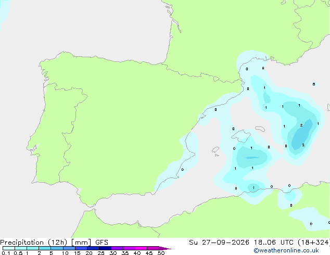330x255 pixels.
Task: Select the lightest 0.1 mm legend swatch
Action: point(9,248)
